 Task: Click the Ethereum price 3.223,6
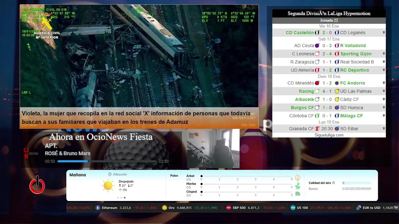[x=125, y=208]
